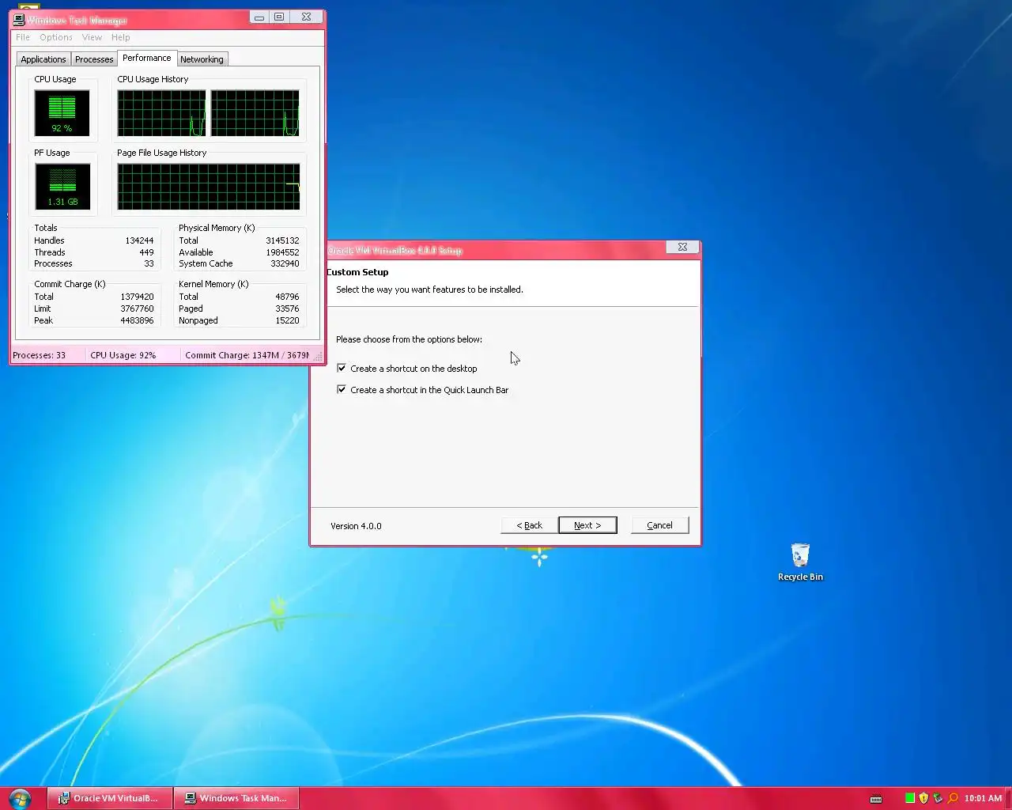Click the CPU Usage 92 % gauge
The height and width of the screenshot is (810, 1012).
point(62,113)
